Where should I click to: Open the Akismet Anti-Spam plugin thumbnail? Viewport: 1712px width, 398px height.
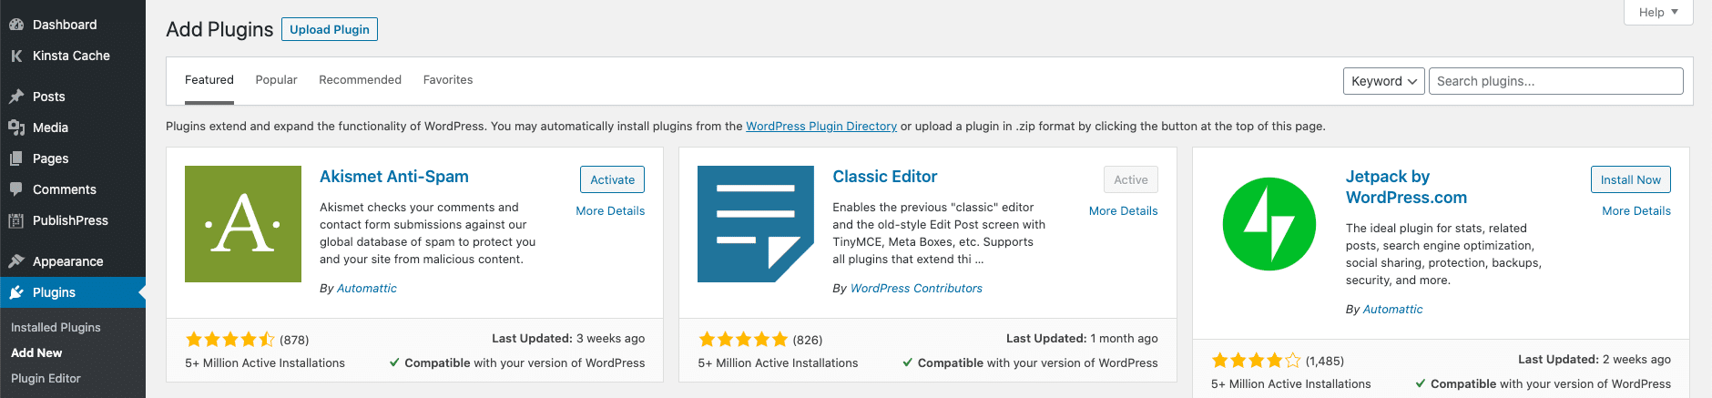click(243, 224)
